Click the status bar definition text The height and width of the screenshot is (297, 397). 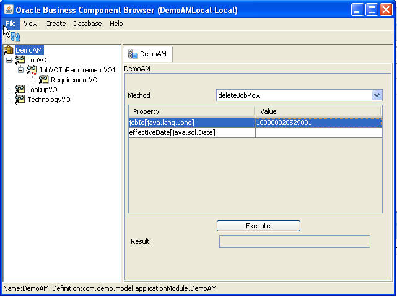(x=134, y=288)
